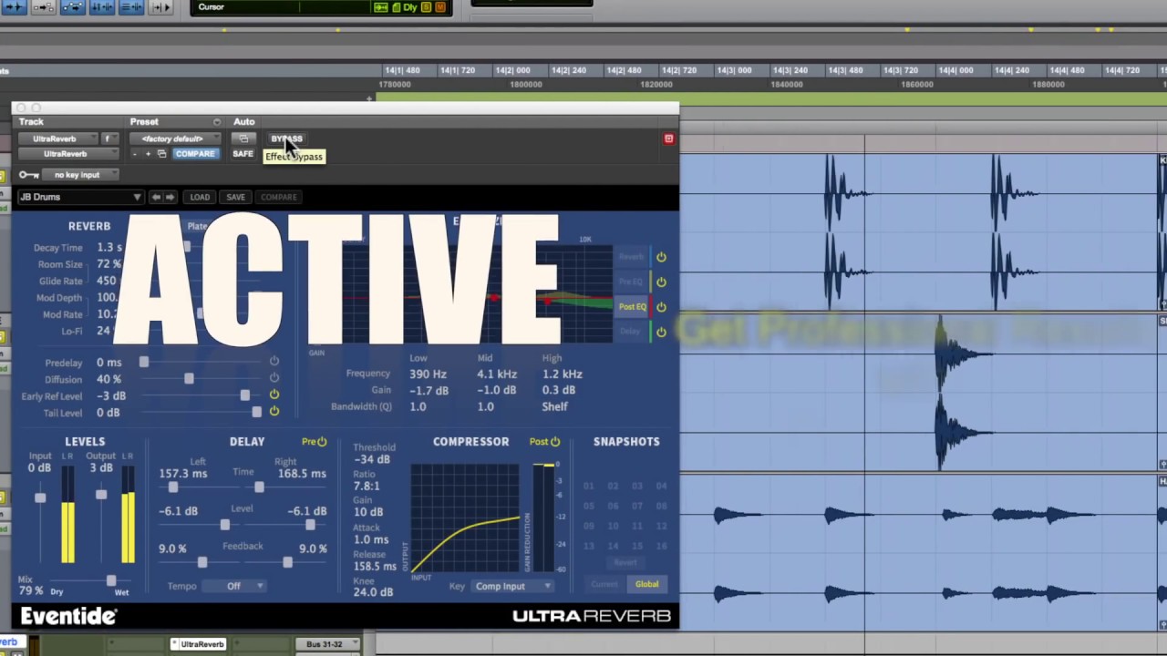This screenshot has height=656, width=1167.
Task: Toggle the Reverb section power icon
Action: 661,257
